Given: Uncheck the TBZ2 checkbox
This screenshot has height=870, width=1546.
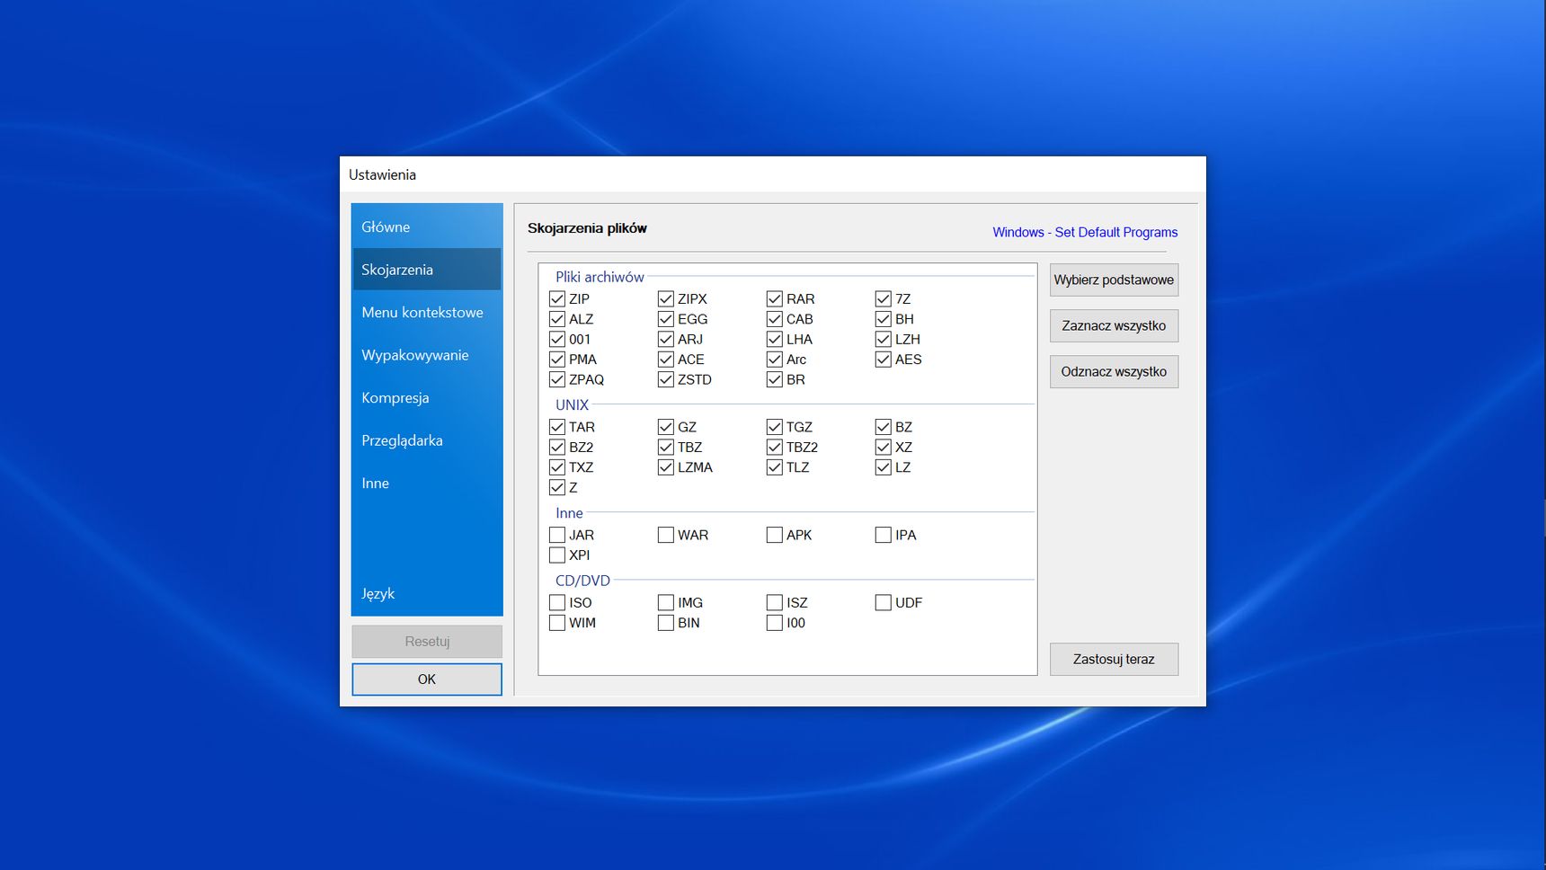Looking at the screenshot, I should click(x=775, y=447).
